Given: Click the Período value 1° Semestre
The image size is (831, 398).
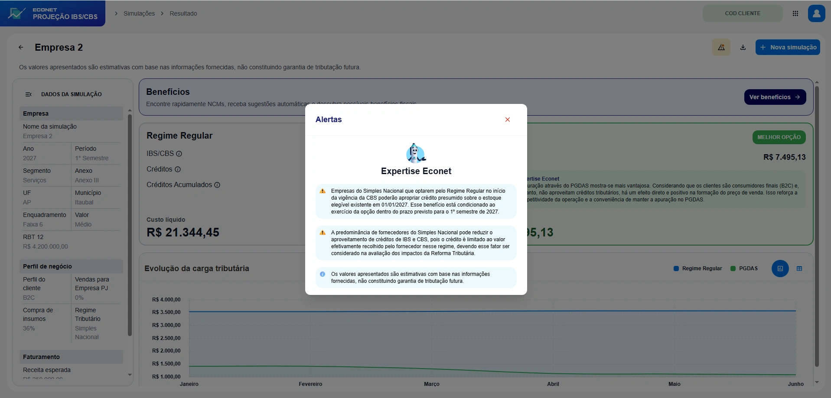Looking at the screenshot, I should 92,158.
